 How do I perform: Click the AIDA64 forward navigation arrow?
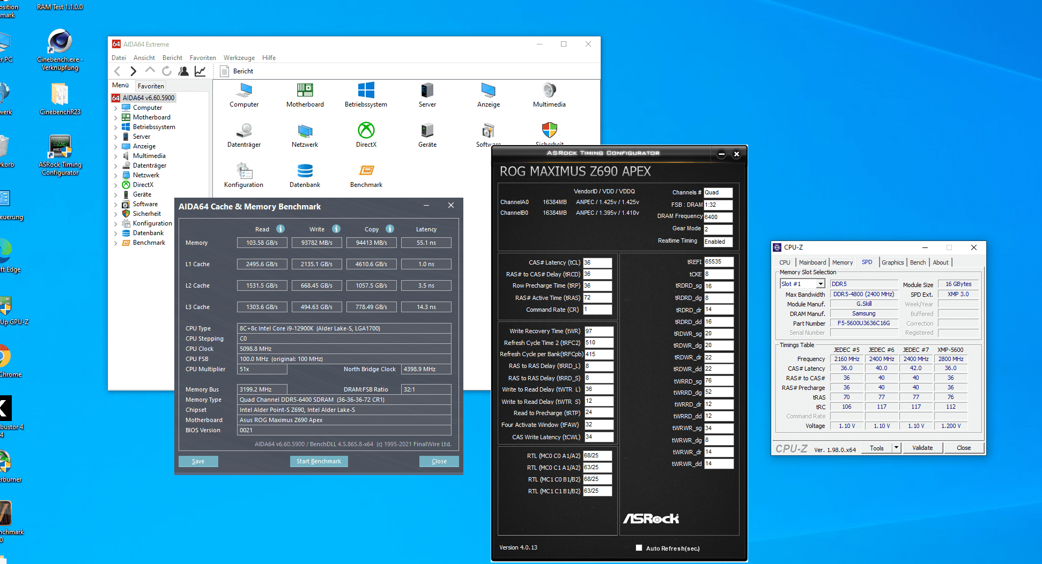(134, 71)
